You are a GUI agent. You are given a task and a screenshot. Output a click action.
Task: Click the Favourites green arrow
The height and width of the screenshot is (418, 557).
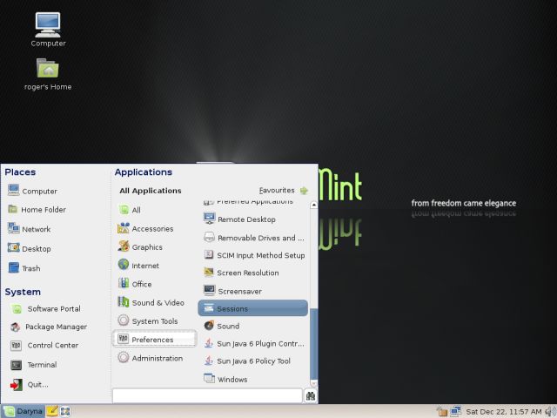tap(304, 191)
